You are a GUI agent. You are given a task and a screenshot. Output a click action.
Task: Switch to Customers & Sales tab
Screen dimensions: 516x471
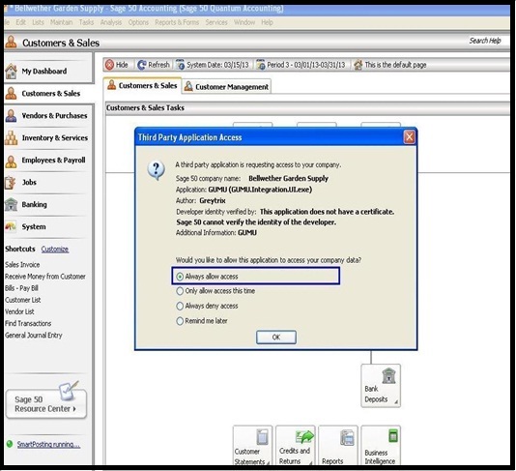(x=142, y=86)
